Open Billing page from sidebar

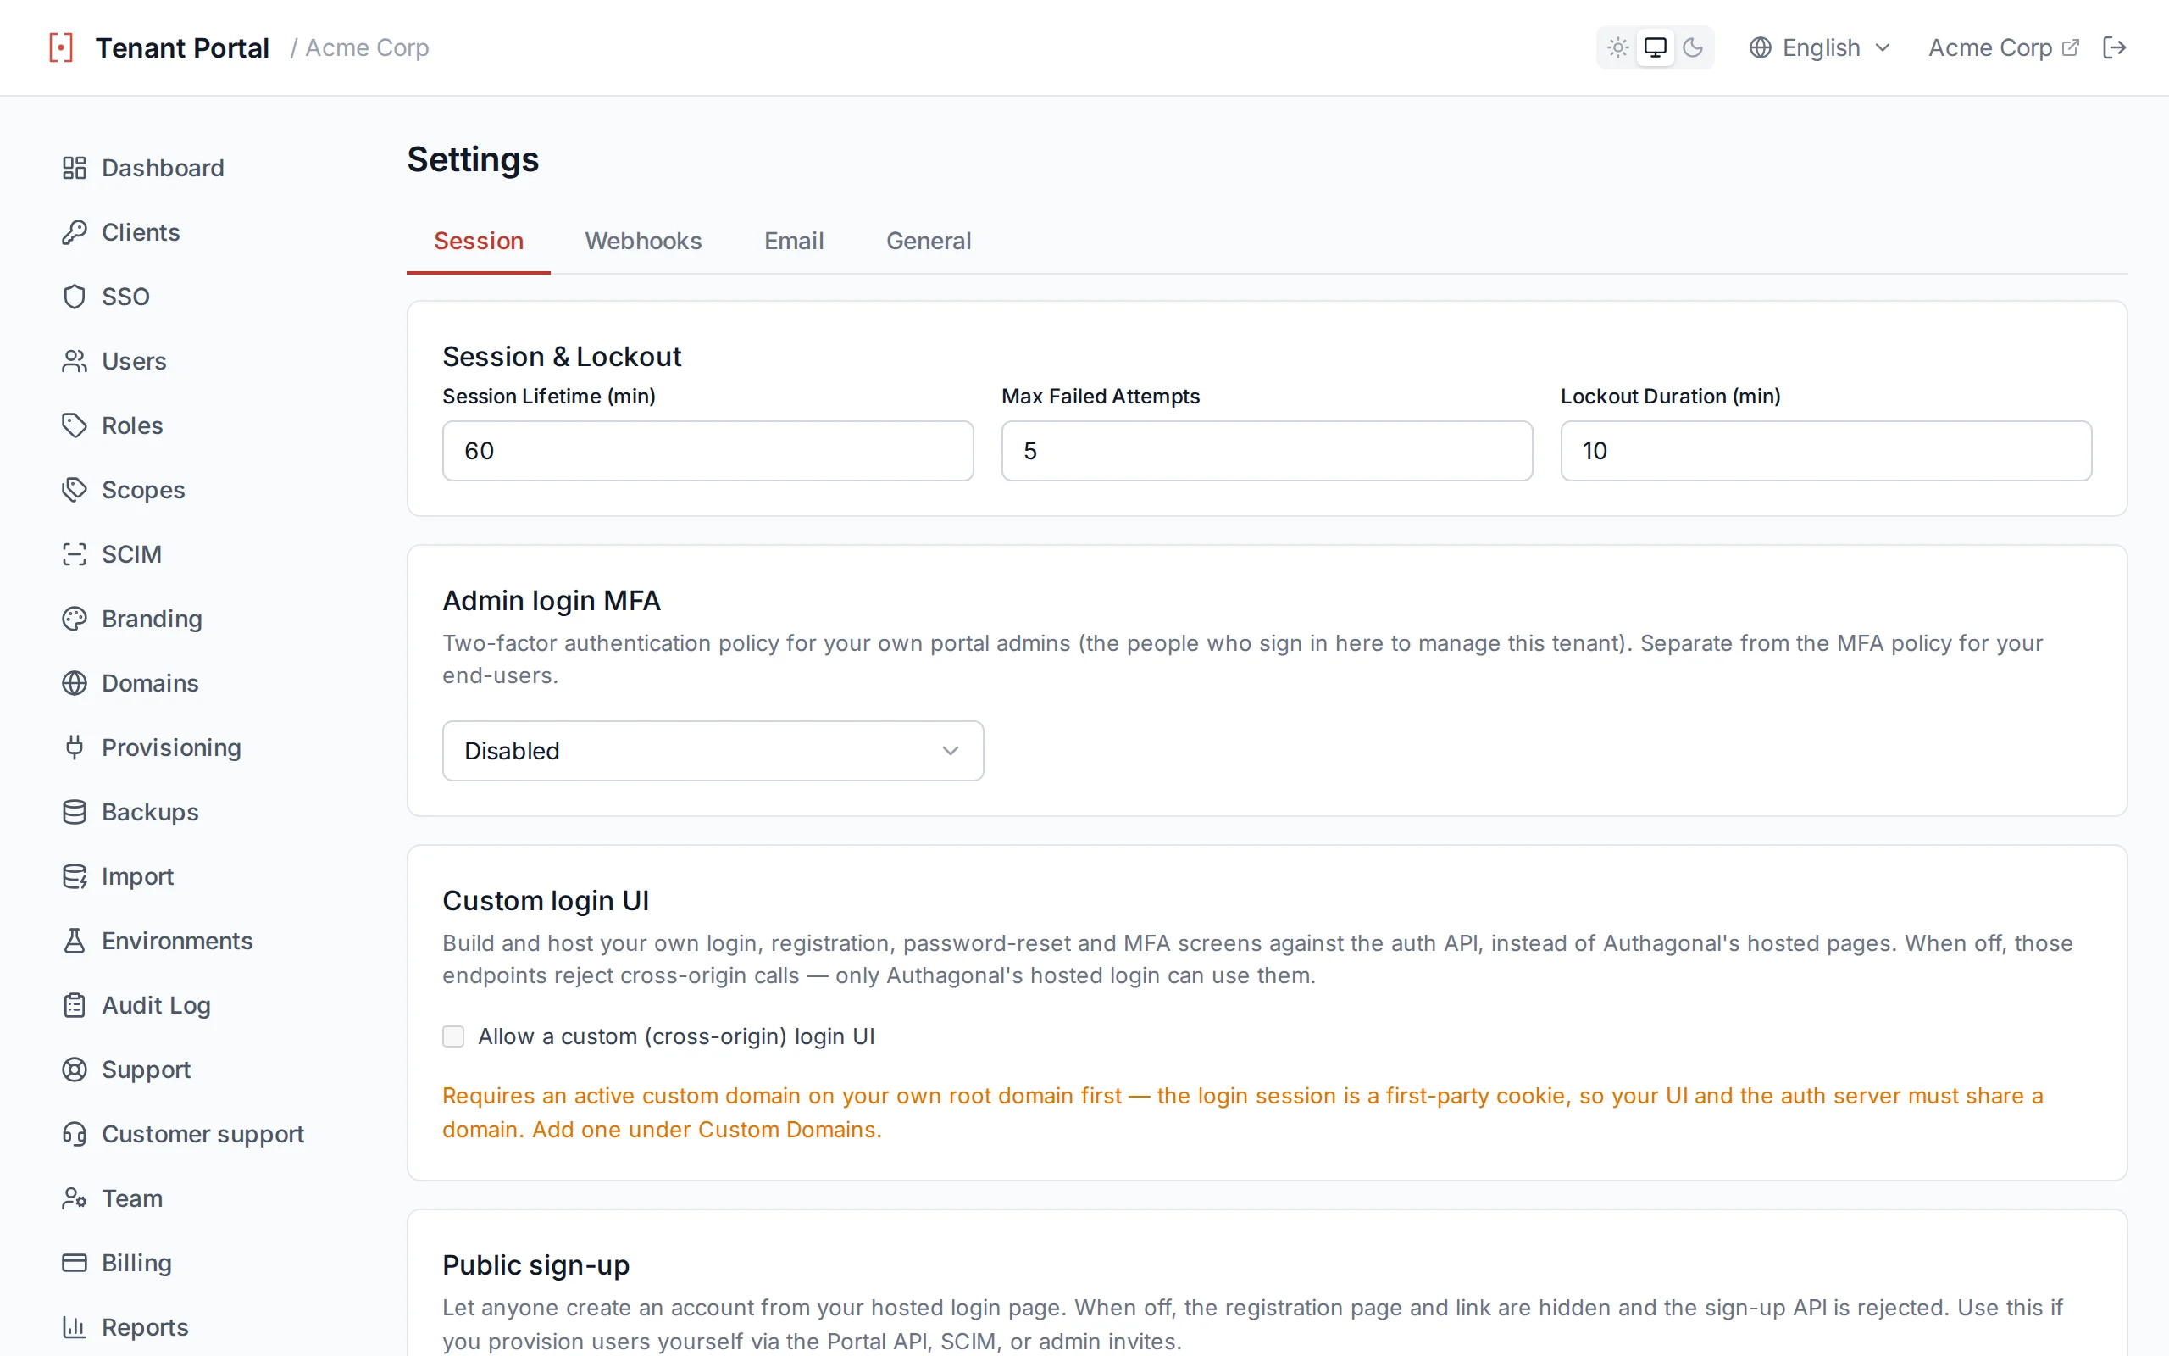pyautogui.click(x=136, y=1263)
